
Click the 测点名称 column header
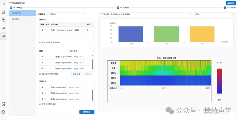pos(54,24)
